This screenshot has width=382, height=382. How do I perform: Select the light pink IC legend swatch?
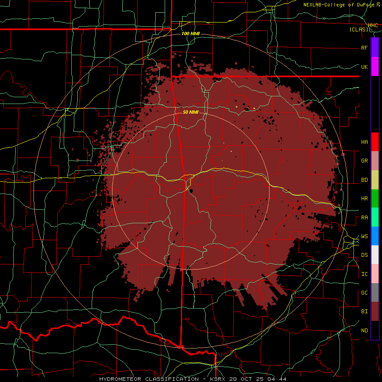click(375, 274)
